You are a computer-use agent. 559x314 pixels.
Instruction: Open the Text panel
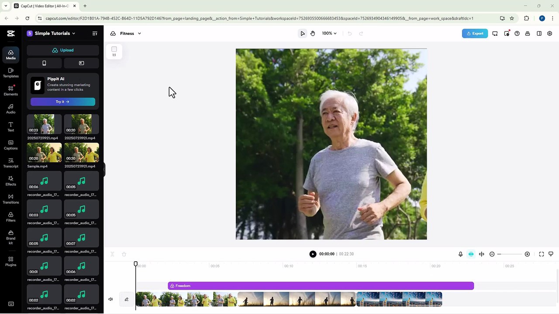10,127
